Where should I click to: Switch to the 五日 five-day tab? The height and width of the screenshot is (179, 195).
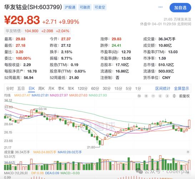coord(21,88)
